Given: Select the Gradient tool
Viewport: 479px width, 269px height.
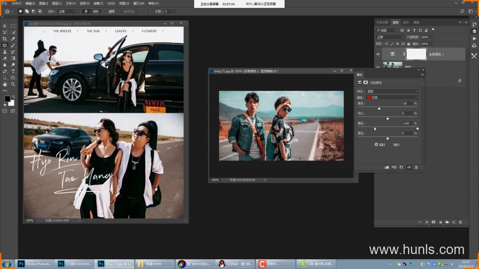Looking at the screenshot, I should click(13, 58).
